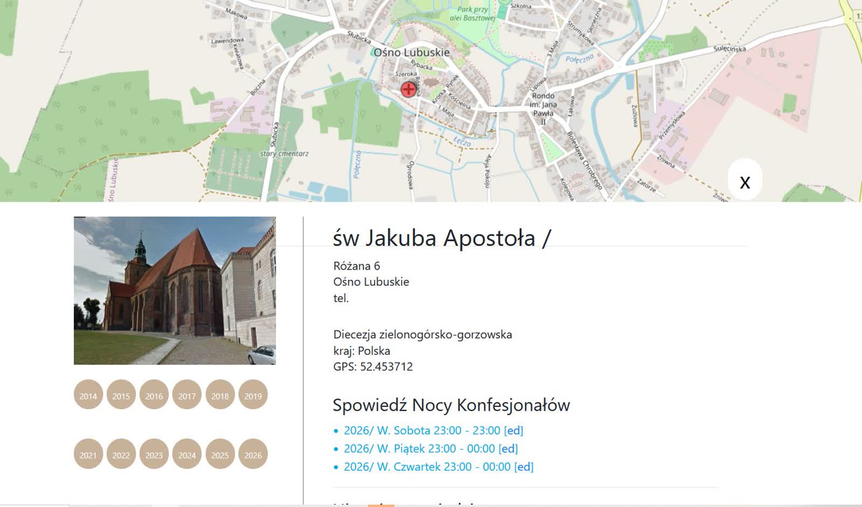Click the 2016 year circle
This screenshot has width=862, height=507.
[154, 396]
